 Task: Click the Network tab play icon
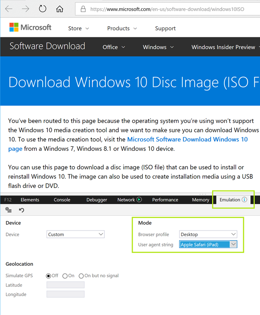(x=139, y=200)
